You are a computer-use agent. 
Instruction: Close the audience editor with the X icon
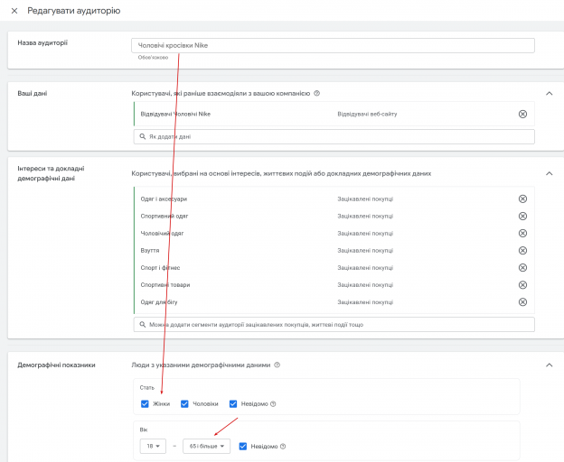pyautogui.click(x=14, y=11)
